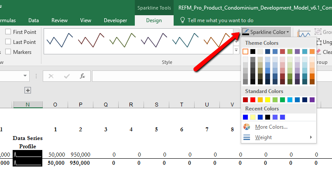Pick black theme color swatch
This screenshot has height=170, width=332.
tap(253, 51)
